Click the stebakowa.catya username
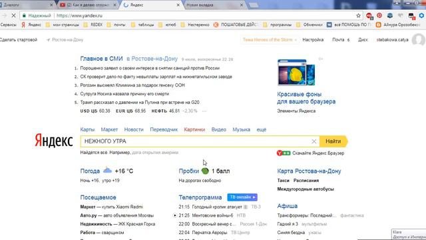This screenshot has height=240, width=426. tap(392, 40)
